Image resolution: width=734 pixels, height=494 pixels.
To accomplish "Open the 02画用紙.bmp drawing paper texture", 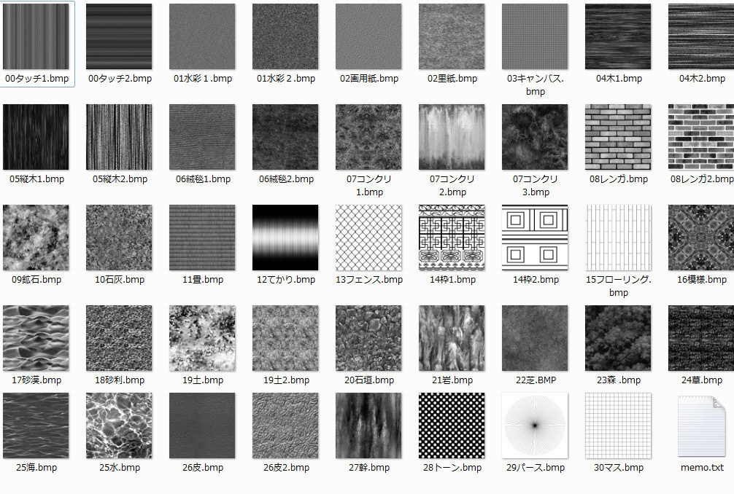I will click(368, 34).
